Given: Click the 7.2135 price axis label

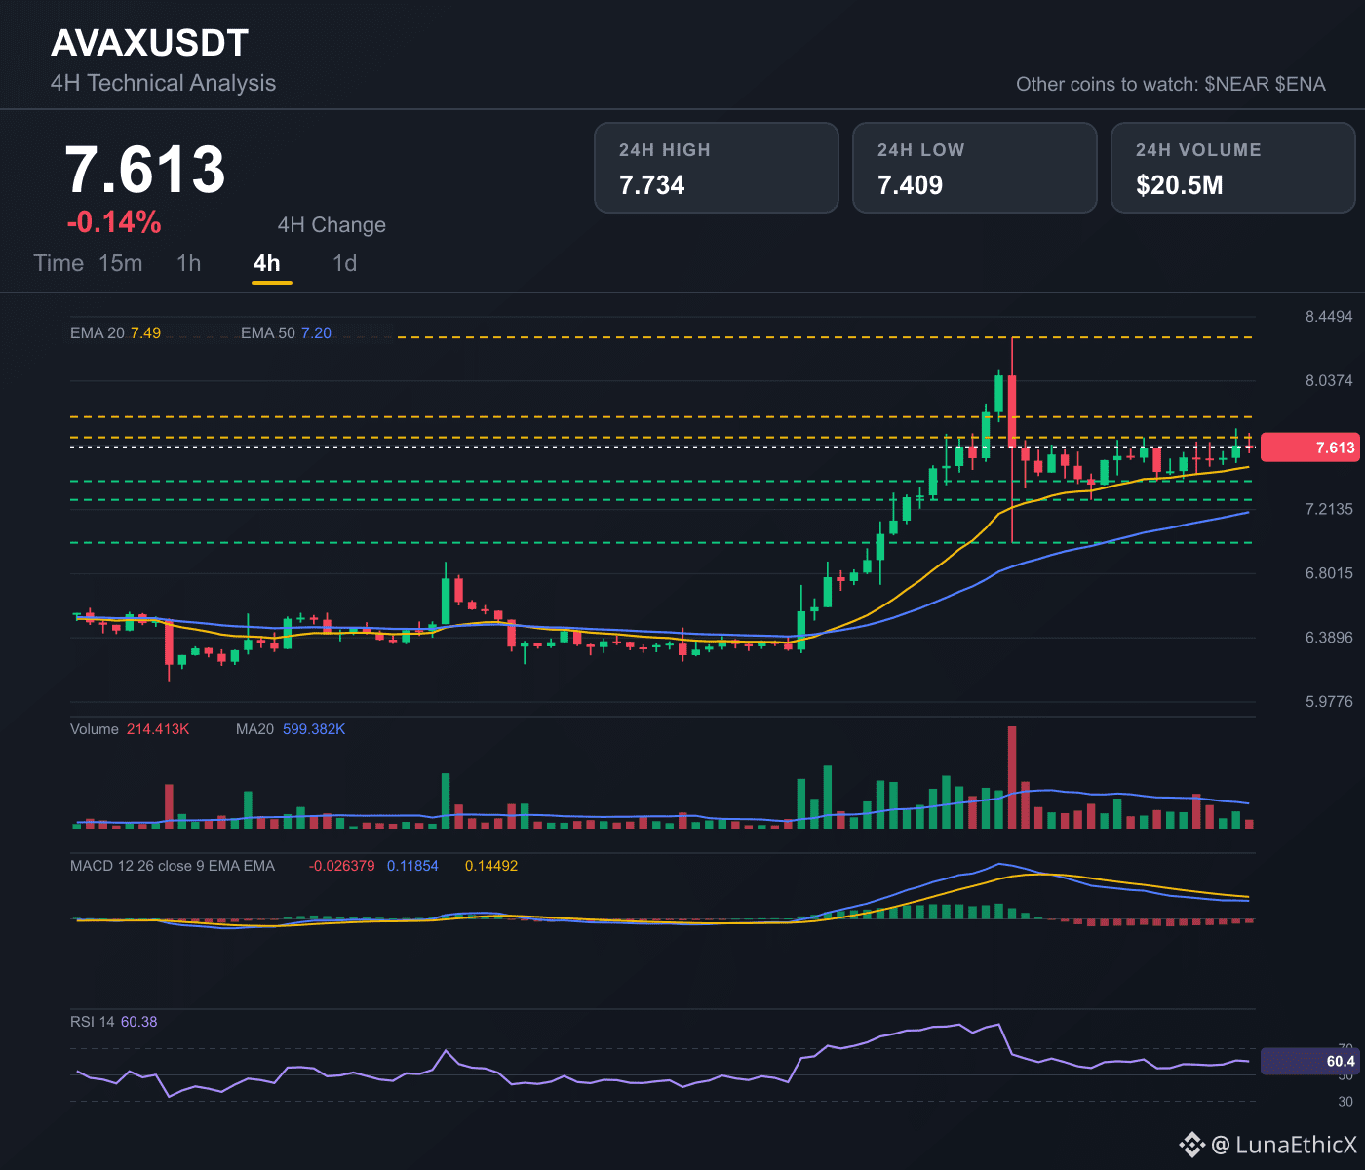Looking at the screenshot, I should (x=1329, y=509).
